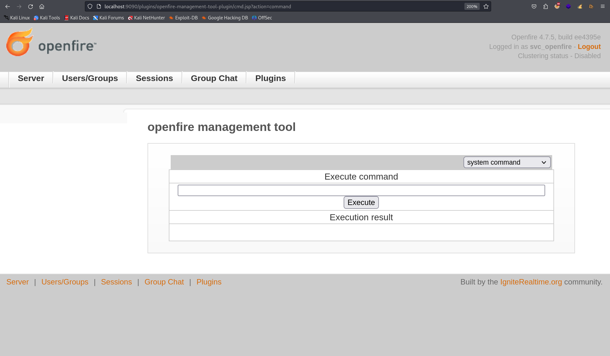This screenshot has width=610, height=356.
Task: Open the Firefox hamburger menu
Action: click(602, 6)
